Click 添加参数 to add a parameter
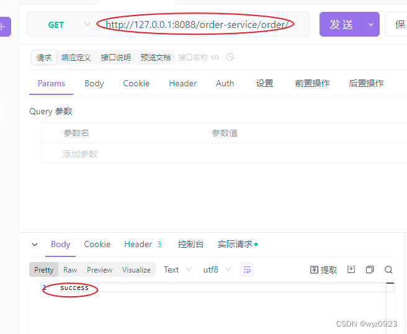Image resolution: width=407 pixels, height=334 pixels. point(80,154)
